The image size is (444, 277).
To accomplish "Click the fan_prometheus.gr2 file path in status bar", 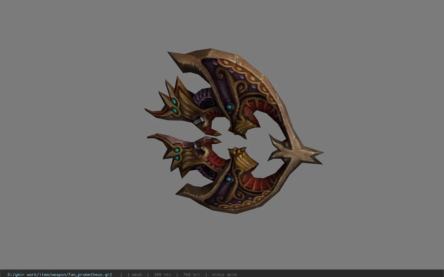I will (x=60, y=275).
